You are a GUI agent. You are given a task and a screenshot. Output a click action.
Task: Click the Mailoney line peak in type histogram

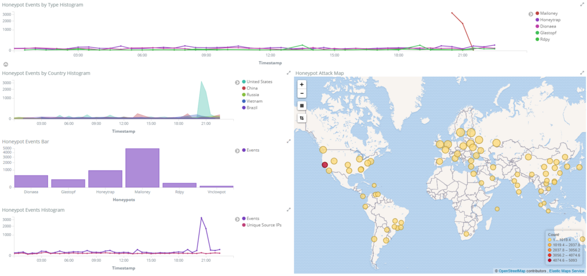tap(452, 13)
